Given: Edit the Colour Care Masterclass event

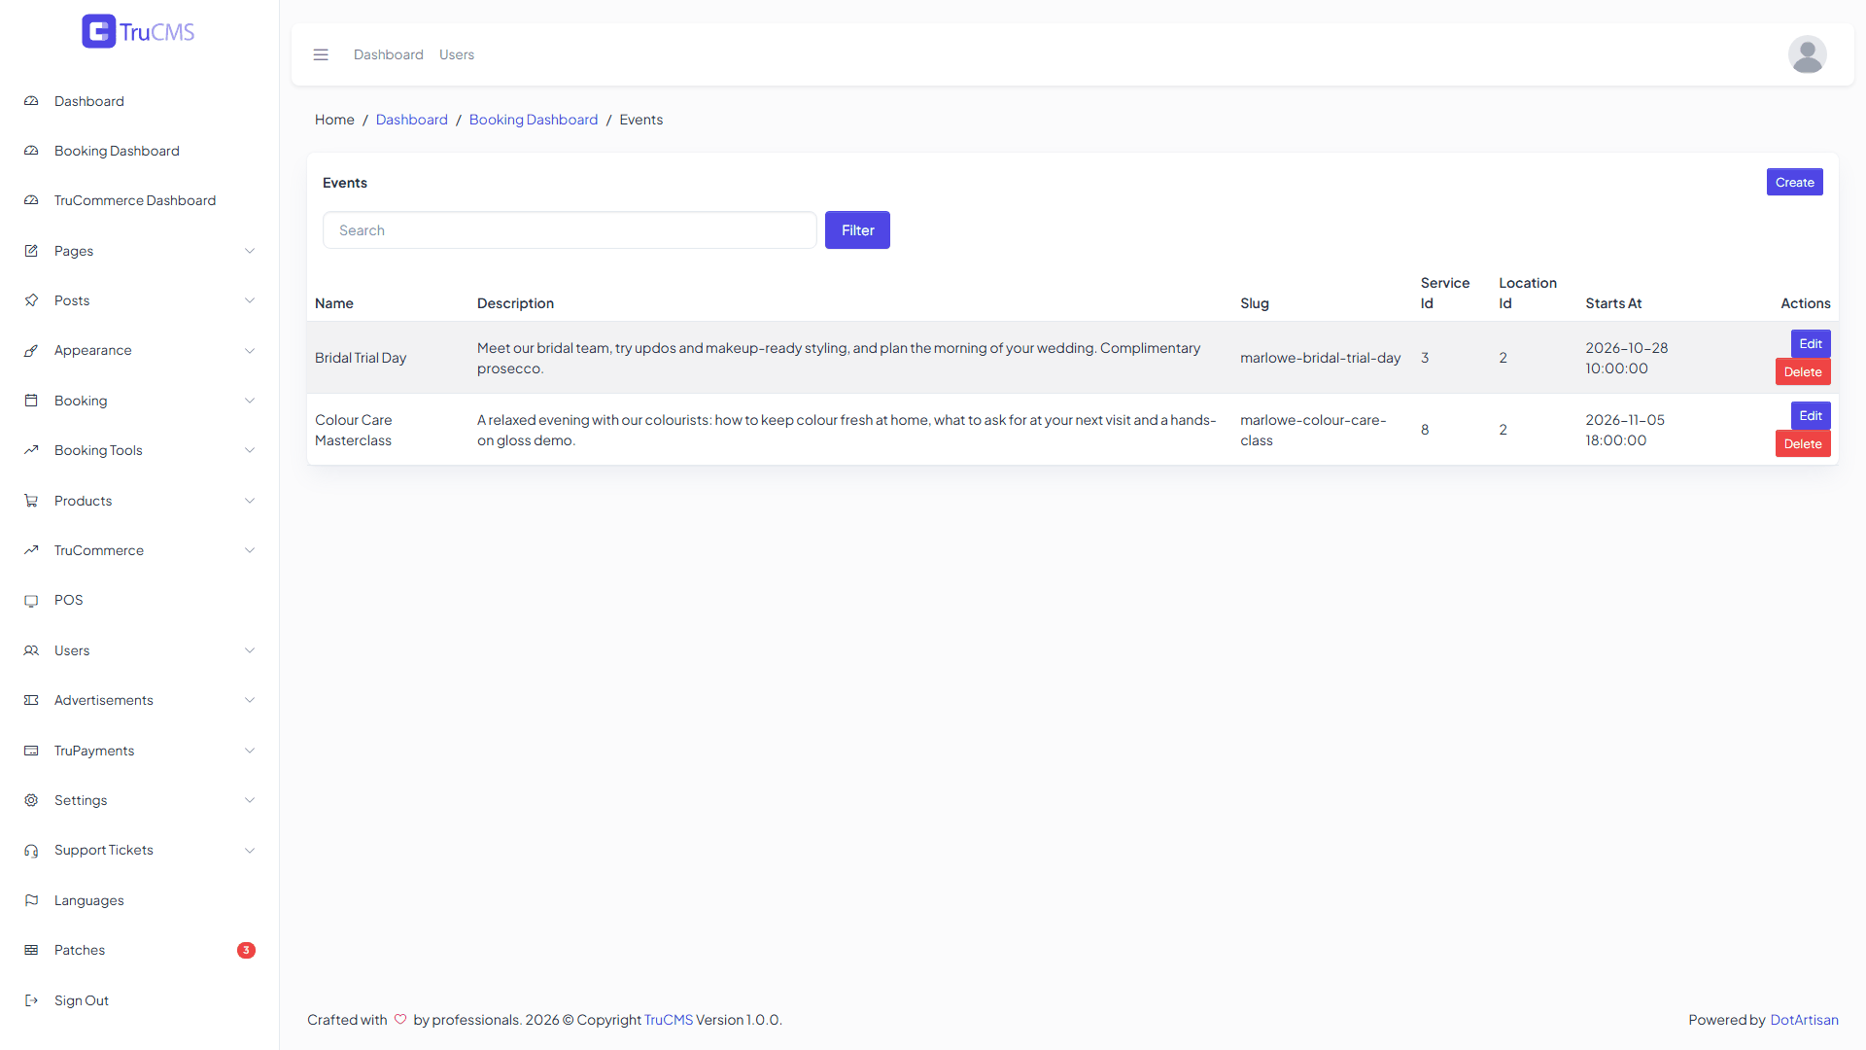Looking at the screenshot, I should 1811,415.
